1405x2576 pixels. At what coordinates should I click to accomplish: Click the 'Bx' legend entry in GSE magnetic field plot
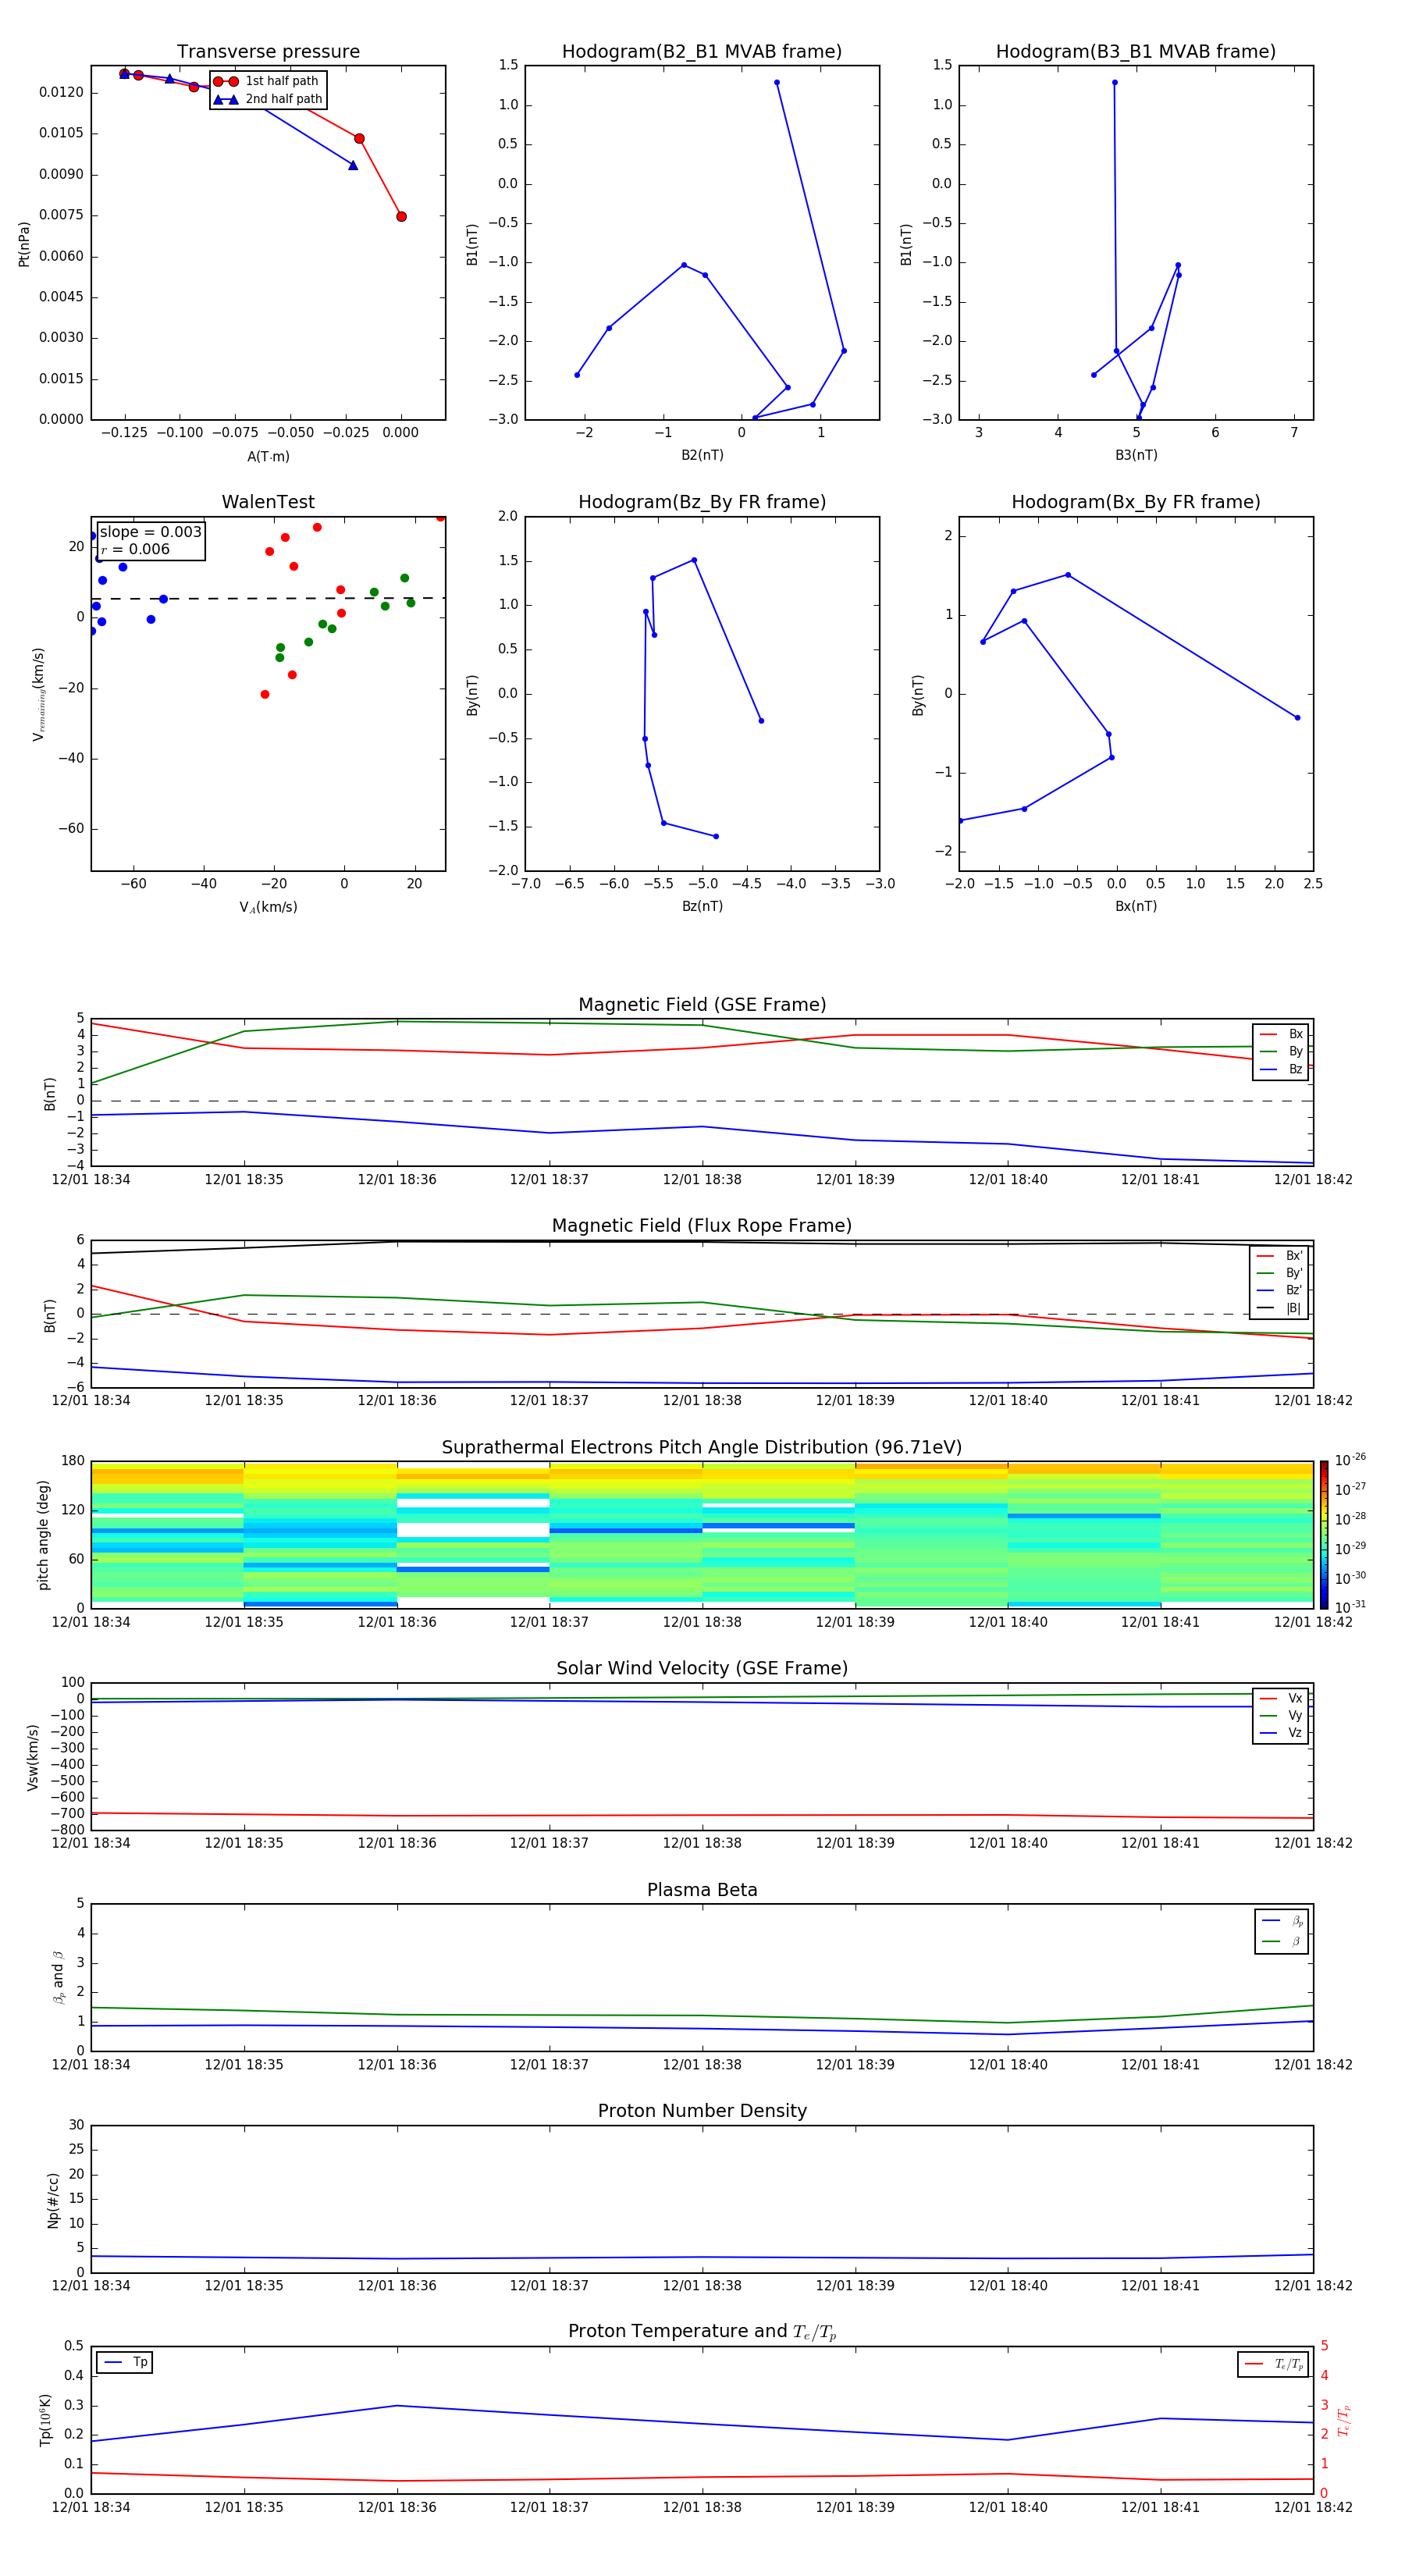[1281, 1034]
